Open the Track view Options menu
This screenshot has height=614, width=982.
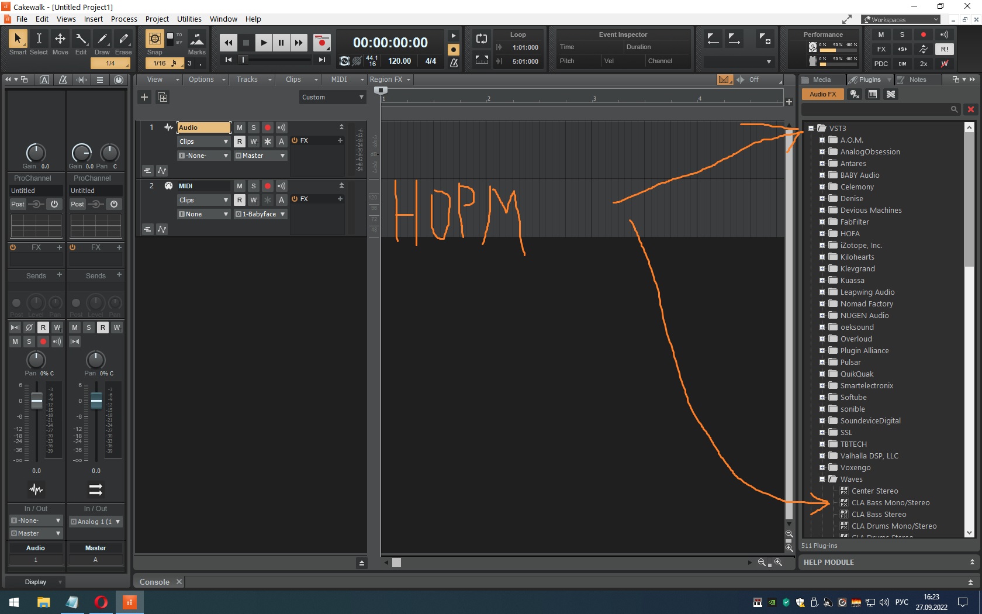(x=206, y=80)
